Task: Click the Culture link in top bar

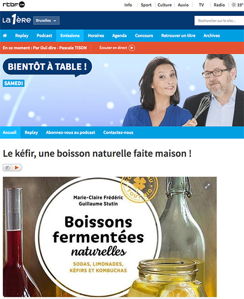Action: (164, 5)
